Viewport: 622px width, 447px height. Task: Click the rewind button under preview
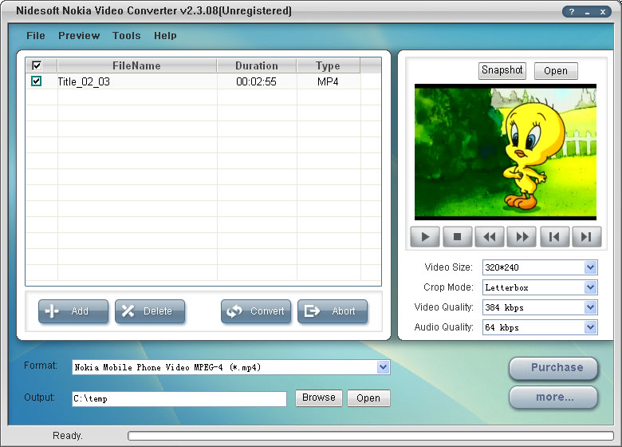490,237
